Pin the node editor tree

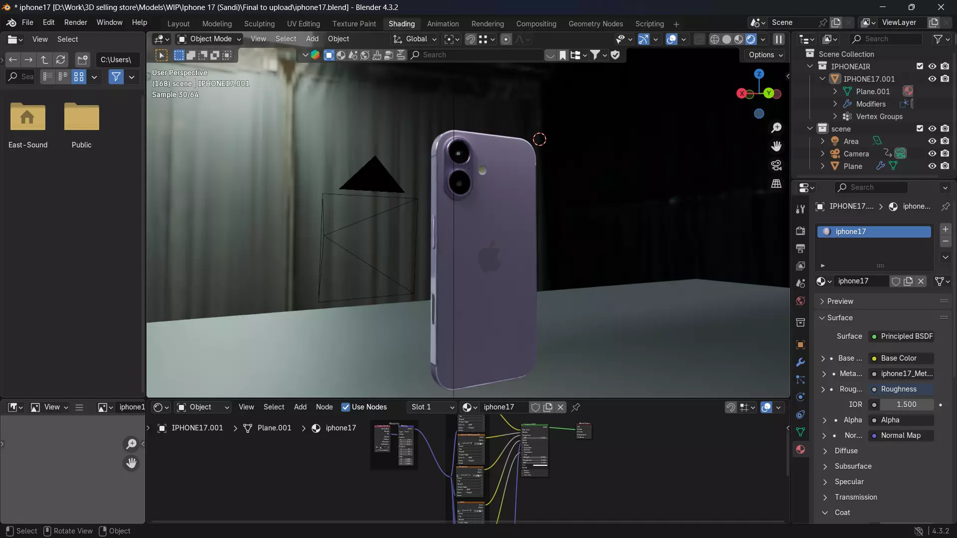576,407
